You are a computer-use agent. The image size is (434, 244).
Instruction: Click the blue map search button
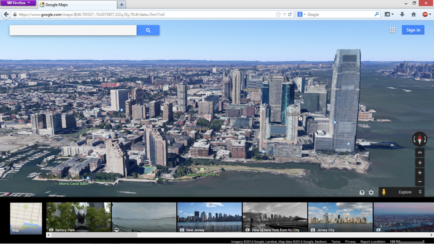point(148,30)
